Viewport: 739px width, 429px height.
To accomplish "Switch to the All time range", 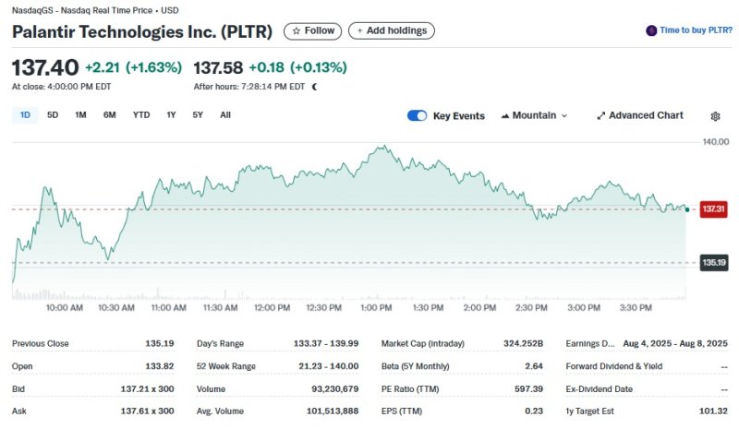I will point(225,115).
